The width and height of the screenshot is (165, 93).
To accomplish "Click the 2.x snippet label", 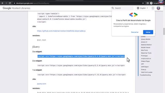I will 37,61.
